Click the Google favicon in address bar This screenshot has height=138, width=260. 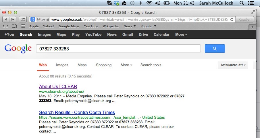33,20
